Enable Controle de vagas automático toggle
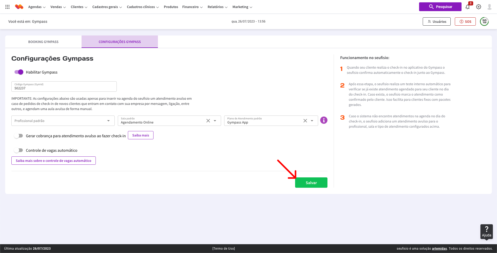The image size is (497, 253). [19, 150]
